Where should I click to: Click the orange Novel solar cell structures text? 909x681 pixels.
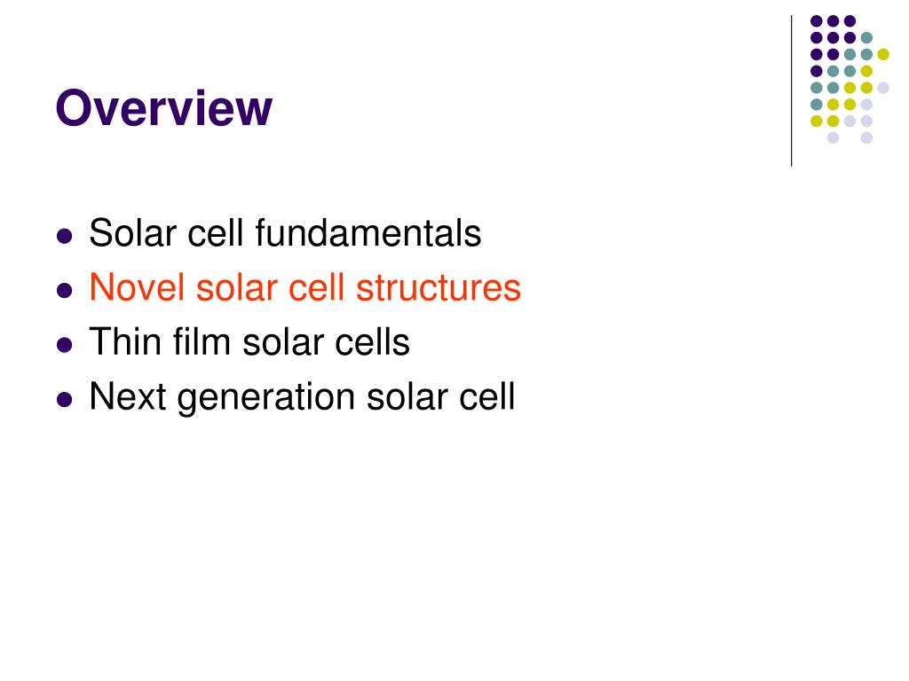pos(305,288)
